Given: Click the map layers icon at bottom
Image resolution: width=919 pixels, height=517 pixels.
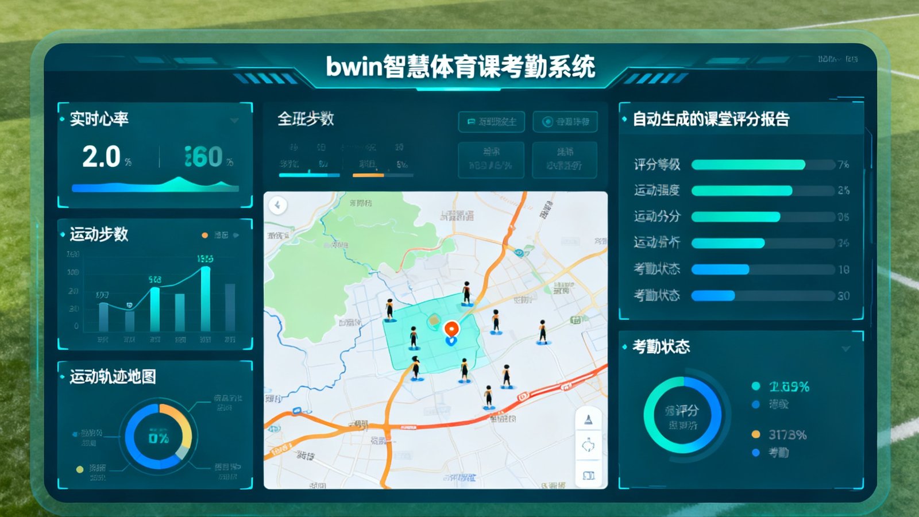Looking at the screenshot, I should (588, 475).
